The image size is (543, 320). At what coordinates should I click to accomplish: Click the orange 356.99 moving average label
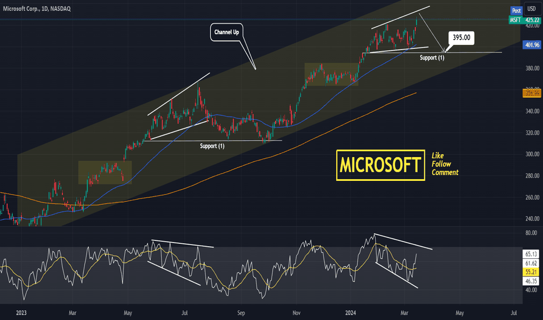532,93
